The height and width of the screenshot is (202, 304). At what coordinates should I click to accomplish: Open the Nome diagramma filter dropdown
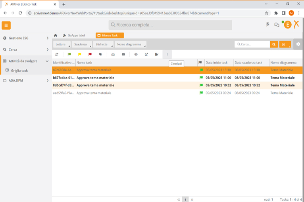coord(130,44)
